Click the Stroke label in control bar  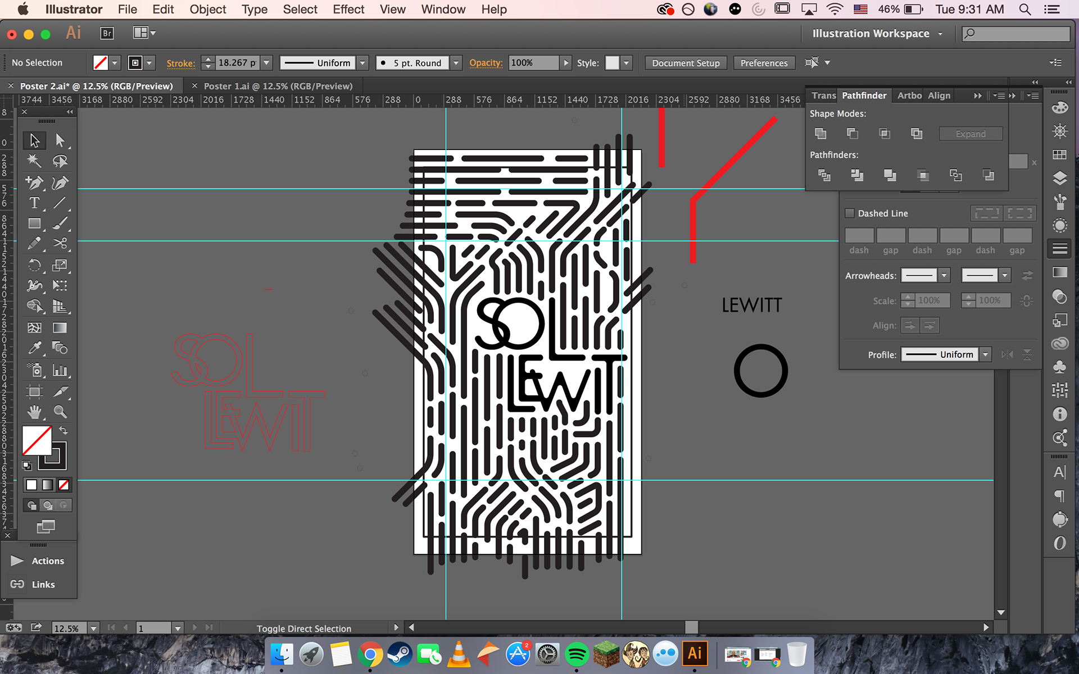(x=180, y=63)
